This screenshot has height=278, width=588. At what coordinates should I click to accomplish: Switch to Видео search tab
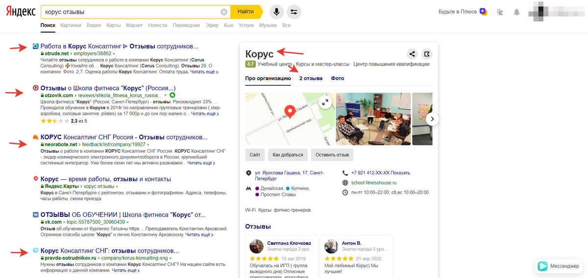(x=94, y=25)
